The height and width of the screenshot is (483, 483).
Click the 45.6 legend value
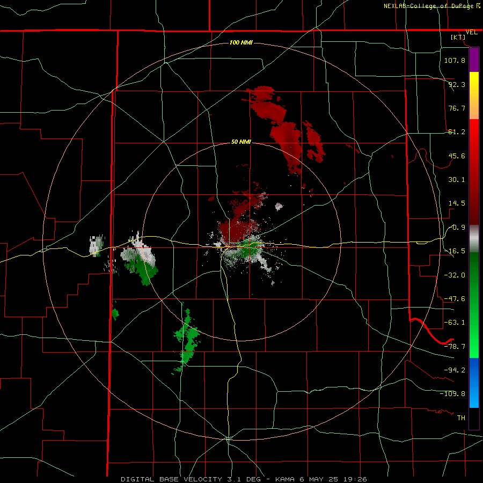pos(457,156)
